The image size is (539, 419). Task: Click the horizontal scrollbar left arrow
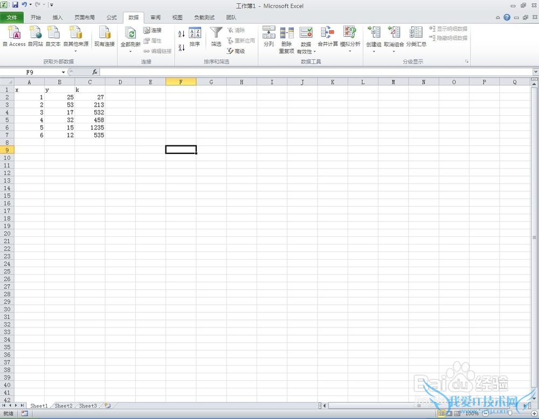click(324, 406)
